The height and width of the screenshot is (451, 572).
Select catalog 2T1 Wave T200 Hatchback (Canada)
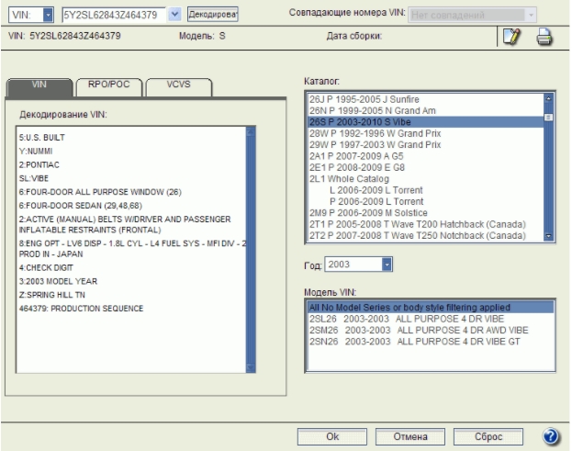tap(426, 224)
